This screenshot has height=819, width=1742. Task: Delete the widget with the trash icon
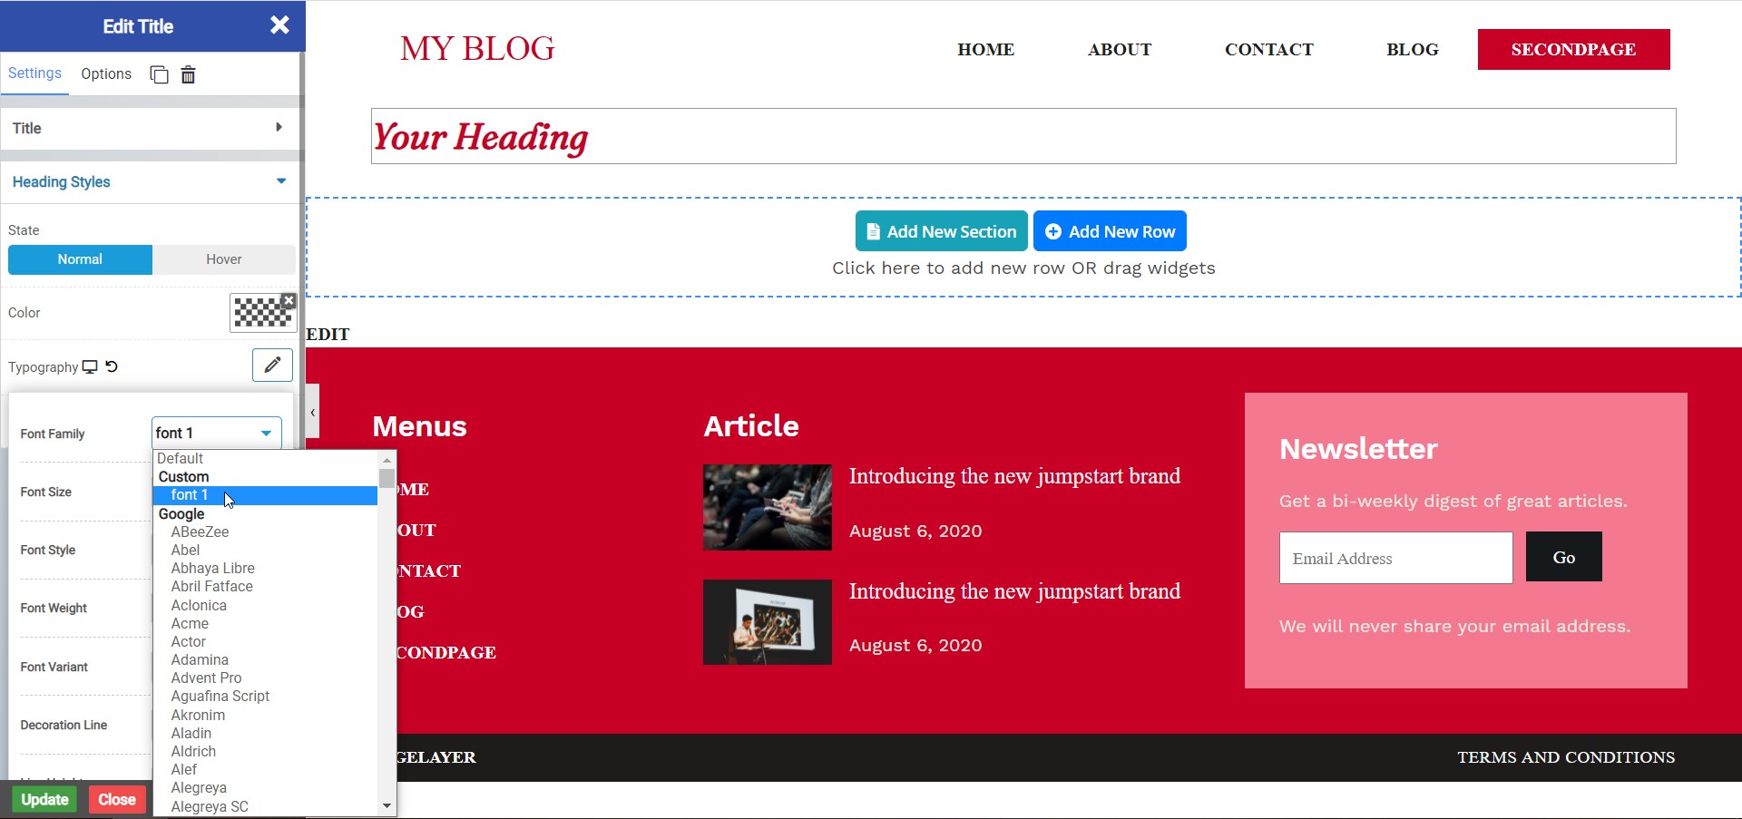pyautogui.click(x=188, y=74)
